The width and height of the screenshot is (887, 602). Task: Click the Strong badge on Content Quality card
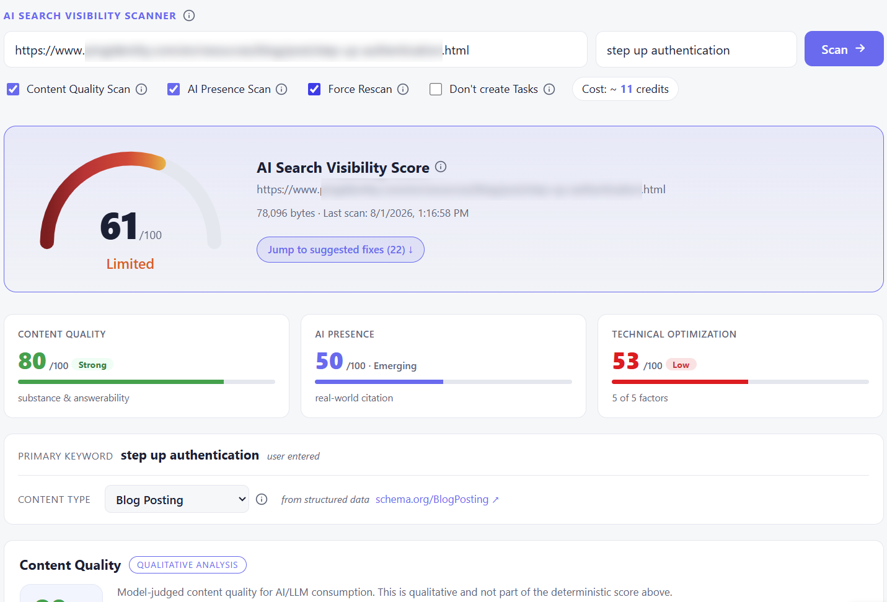point(92,365)
